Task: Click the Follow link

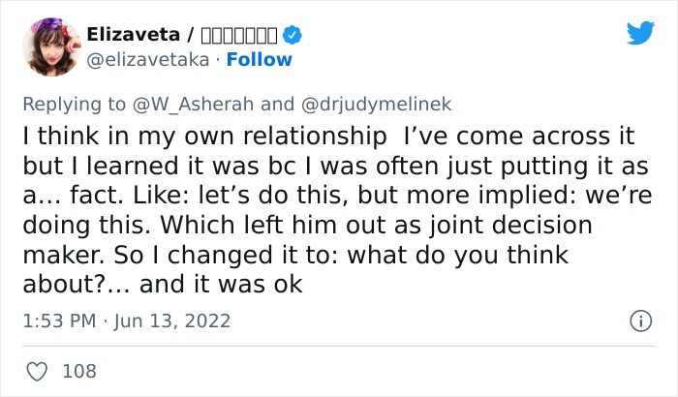Action: tap(259, 59)
